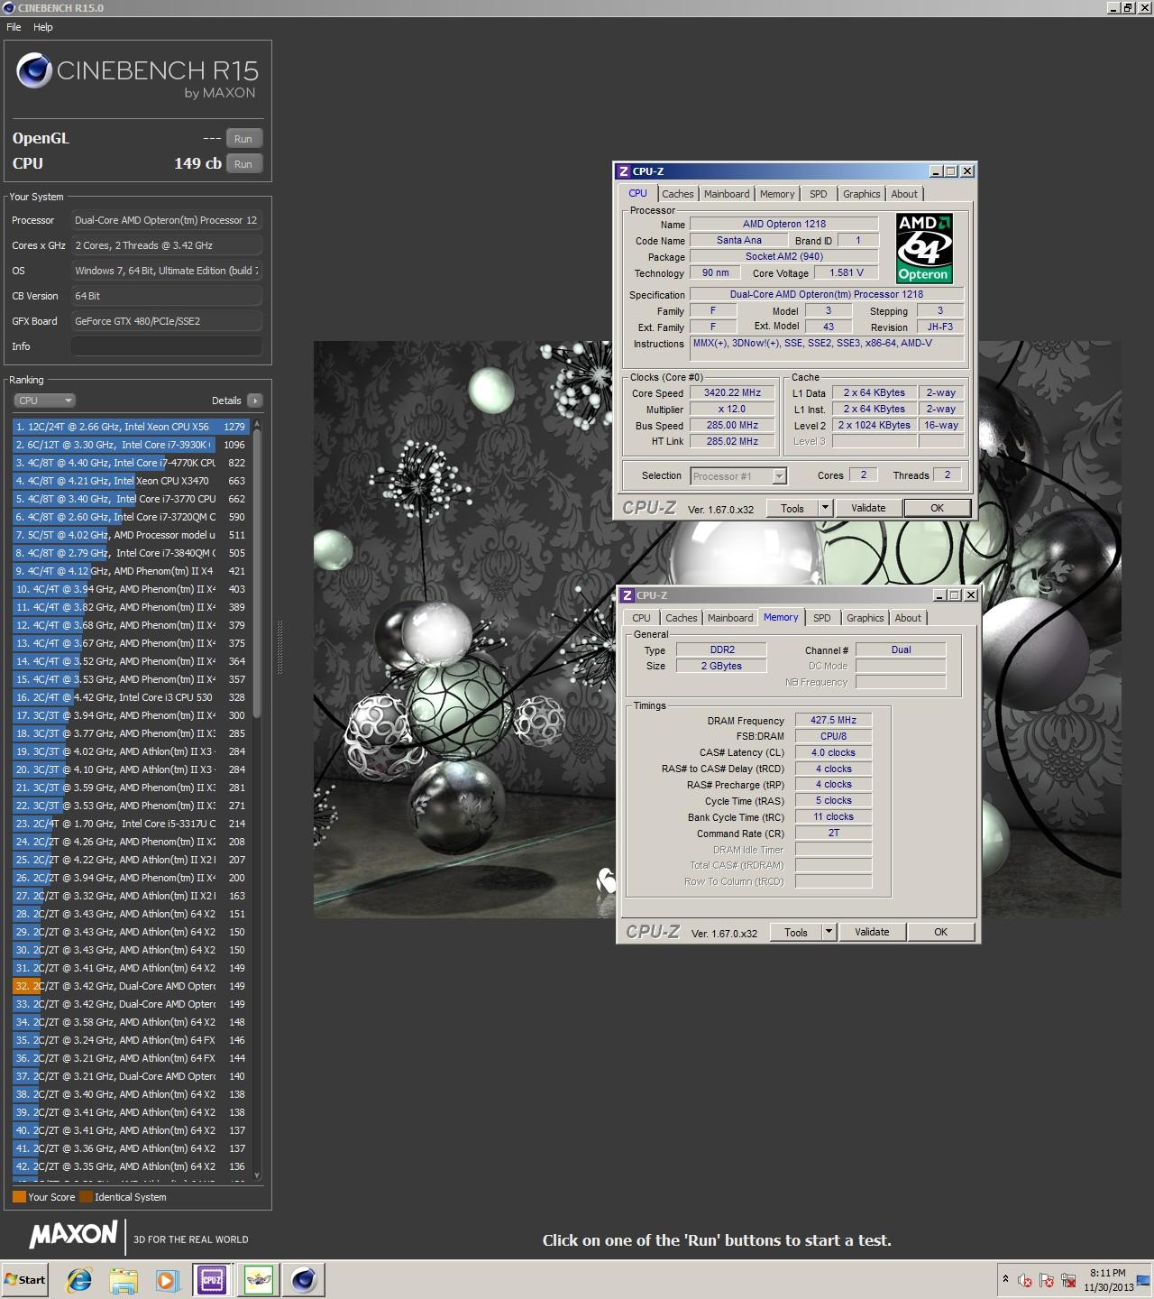Switch to Mainboard tab in upper CPU-Z window

click(x=727, y=194)
